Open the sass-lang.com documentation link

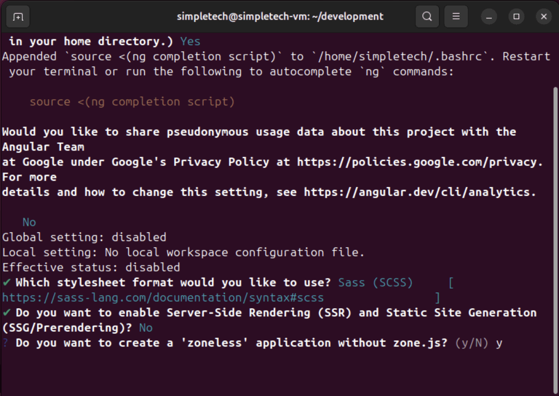[163, 298]
